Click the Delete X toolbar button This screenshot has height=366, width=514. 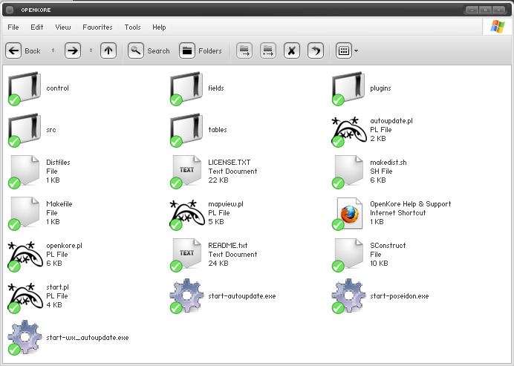tap(292, 50)
